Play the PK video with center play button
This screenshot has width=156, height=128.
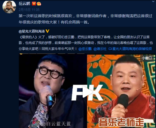[87, 92]
